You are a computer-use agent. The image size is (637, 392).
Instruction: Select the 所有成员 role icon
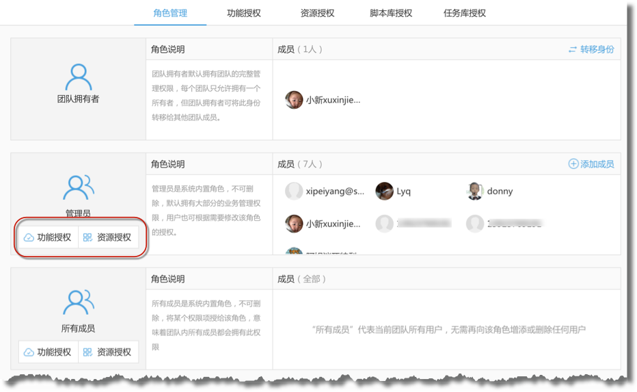pyautogui.click(x=79, y=302)
